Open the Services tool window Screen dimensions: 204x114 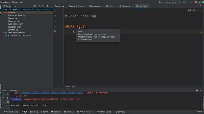(120, 112)
